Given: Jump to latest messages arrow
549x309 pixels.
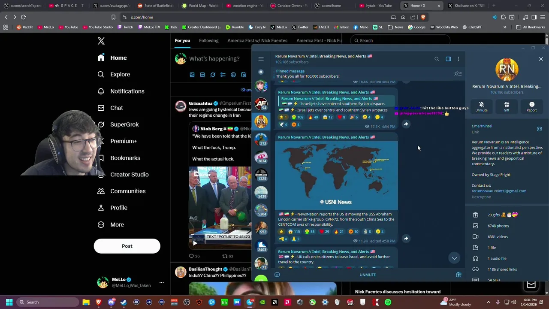Looking at the screenshot, I should (x=454, y=258).
